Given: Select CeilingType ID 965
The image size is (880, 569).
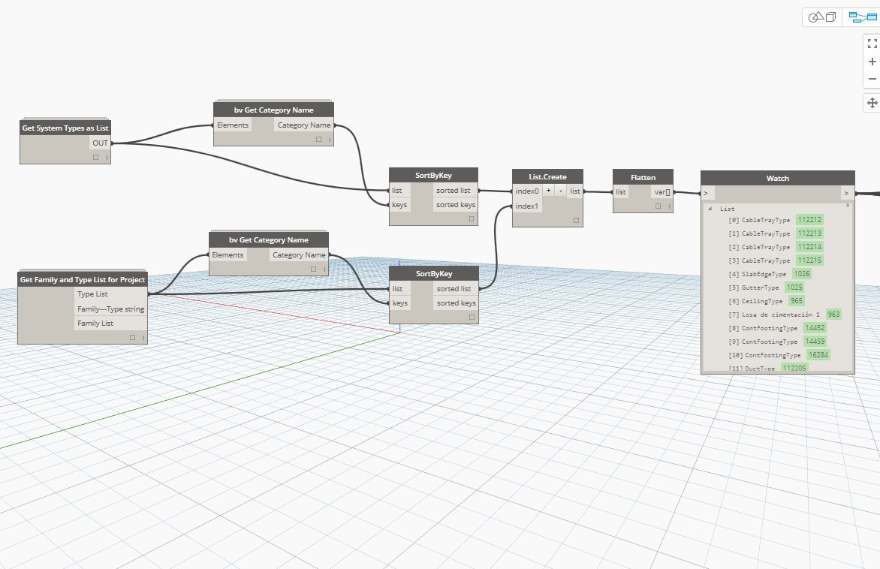Looking at the screenshot, I should [x=797, y=301].
